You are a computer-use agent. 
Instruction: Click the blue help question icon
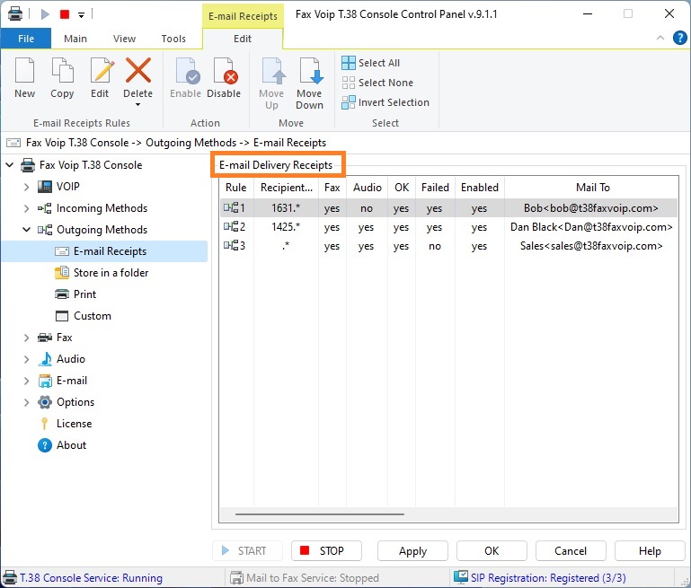(x=680, y=38)
